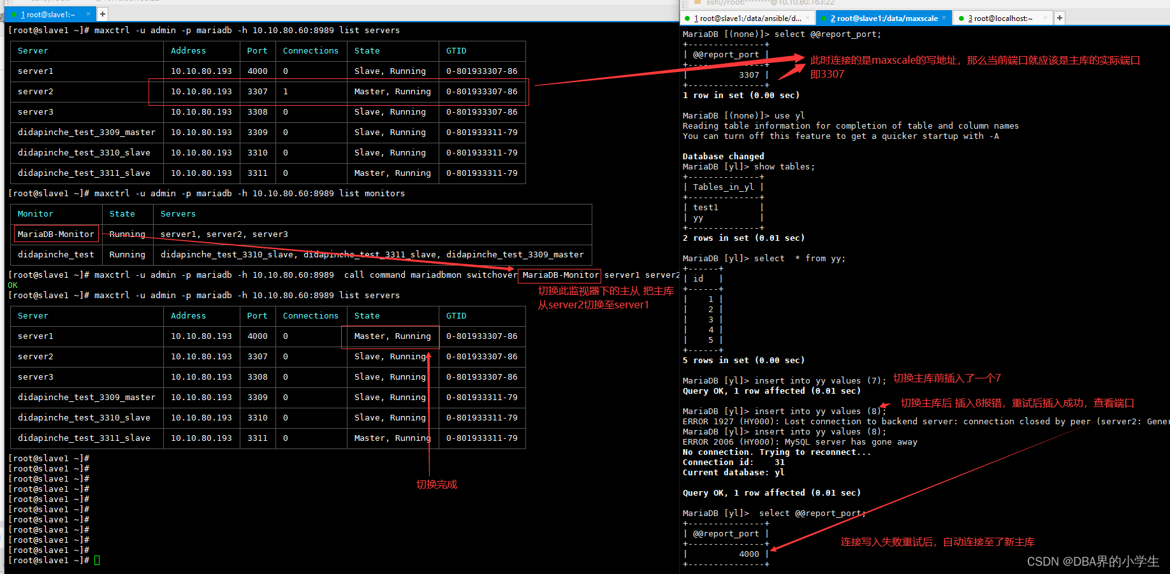Click the 'list monitors' command line
1170x574 pixels.
coord(207,194)
